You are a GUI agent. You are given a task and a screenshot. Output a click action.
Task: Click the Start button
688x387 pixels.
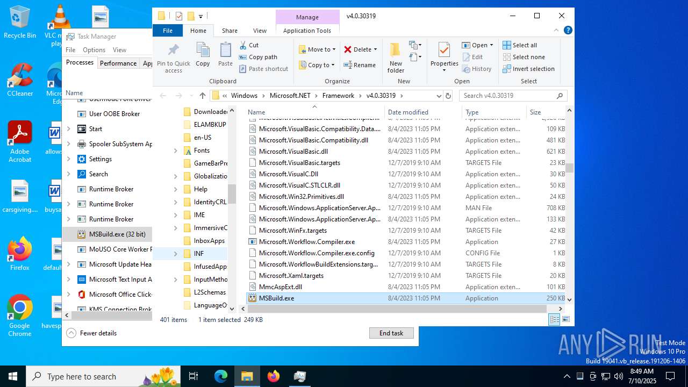click(13, 376)
